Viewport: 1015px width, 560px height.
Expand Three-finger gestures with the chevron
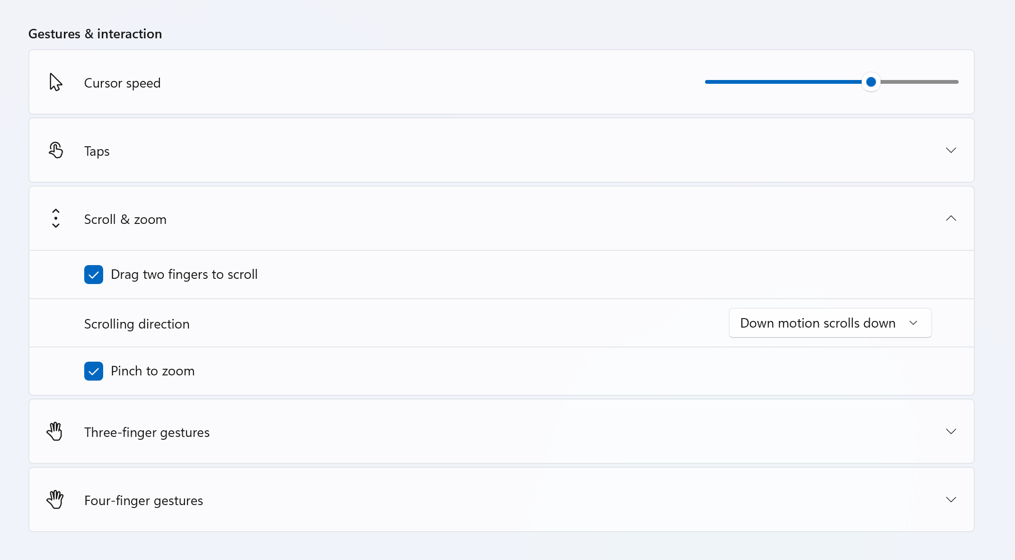click(951, 432)
